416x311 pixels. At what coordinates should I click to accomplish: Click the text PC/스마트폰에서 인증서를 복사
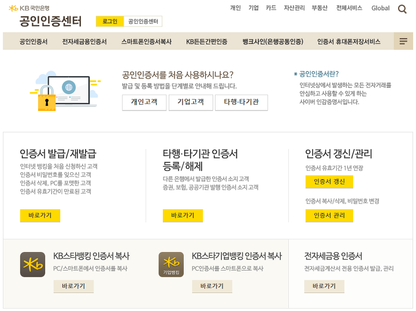click(90, 269)
